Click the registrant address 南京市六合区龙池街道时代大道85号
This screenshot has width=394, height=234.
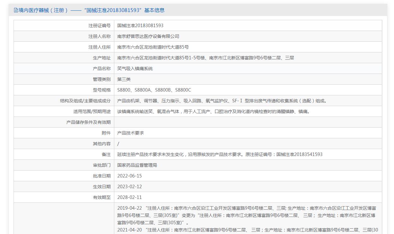(x=153, y=47)
